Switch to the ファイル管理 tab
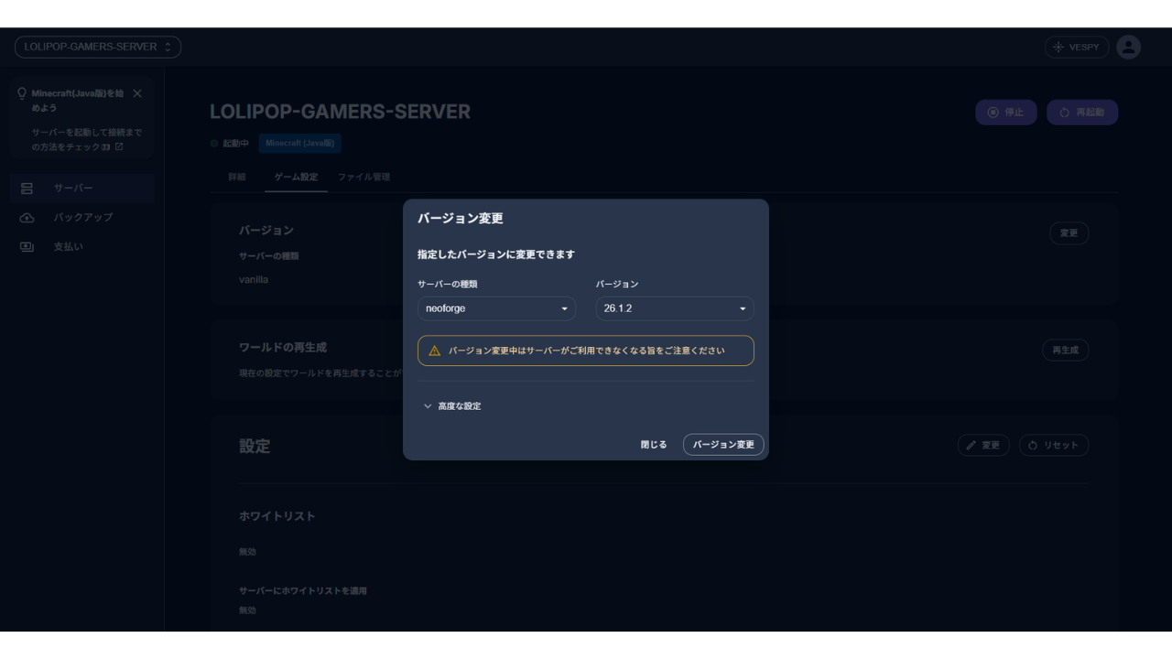This screenshot has height=659, width=1172. [364, 177]
